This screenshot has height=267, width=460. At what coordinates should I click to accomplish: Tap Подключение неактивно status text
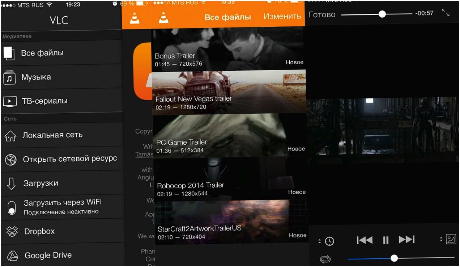[x=61, y=212]
